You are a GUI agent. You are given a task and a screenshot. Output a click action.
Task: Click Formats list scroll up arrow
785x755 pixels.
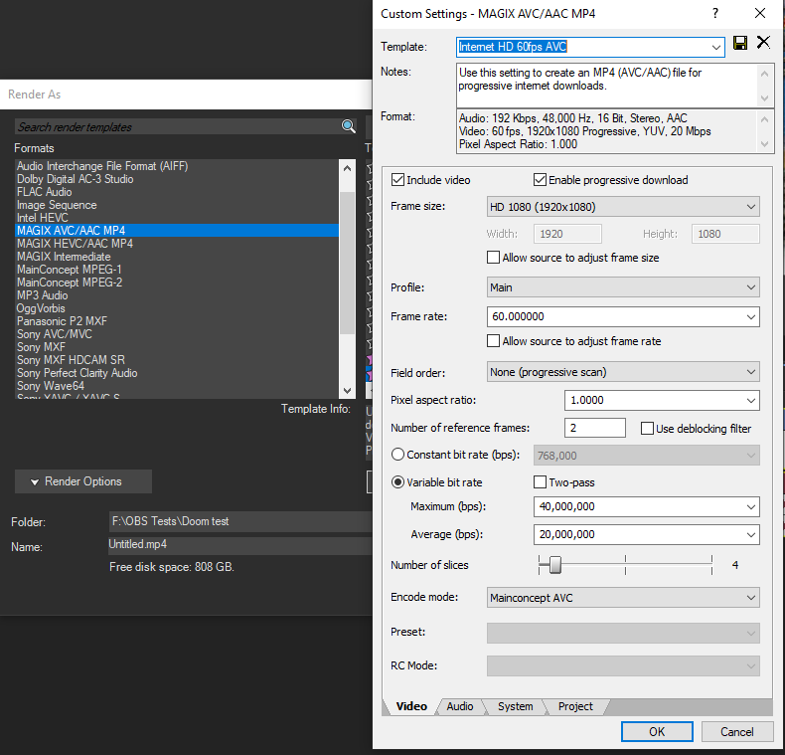[x=347, y=168]
